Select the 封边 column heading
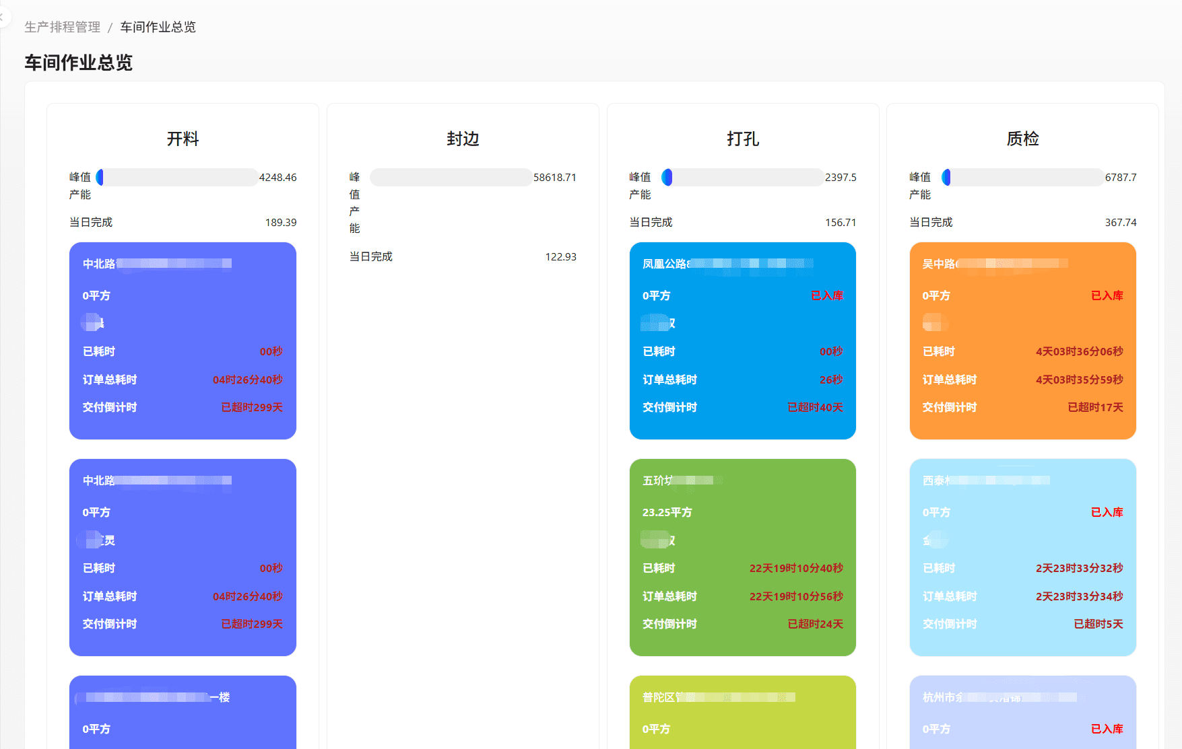Viewport: 1182px width, 749px height. pos(463,139)
